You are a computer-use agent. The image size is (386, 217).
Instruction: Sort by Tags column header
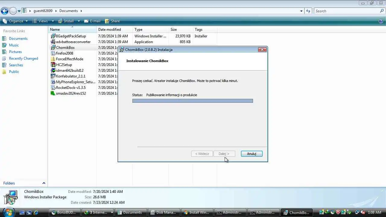[205, 30]
